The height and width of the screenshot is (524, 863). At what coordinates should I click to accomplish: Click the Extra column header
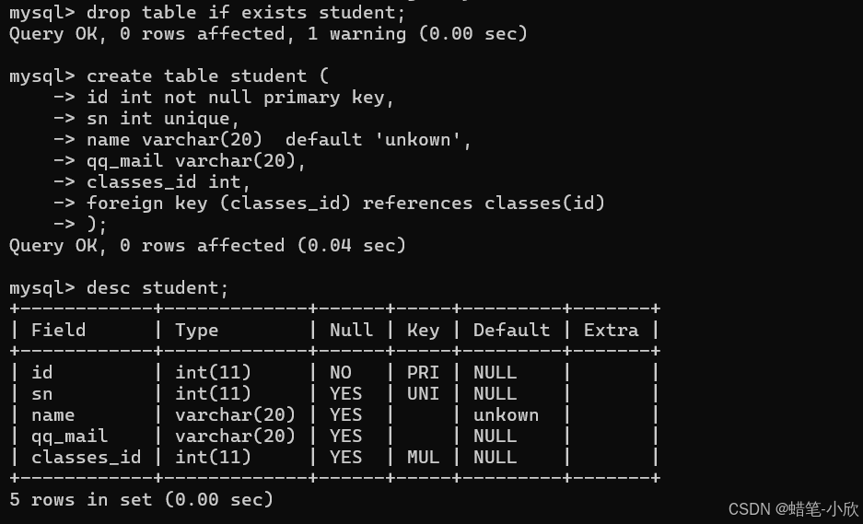(x=611, y=330)
